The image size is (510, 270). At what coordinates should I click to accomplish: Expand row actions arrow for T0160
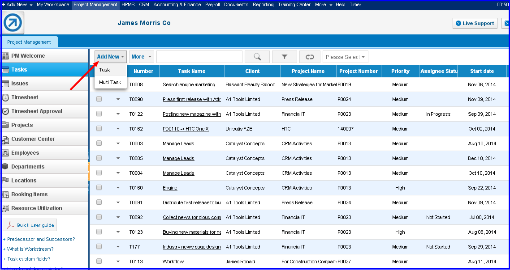tap(118, 188)
